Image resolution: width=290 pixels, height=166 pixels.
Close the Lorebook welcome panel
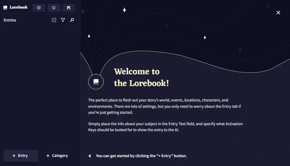point(278,13)
